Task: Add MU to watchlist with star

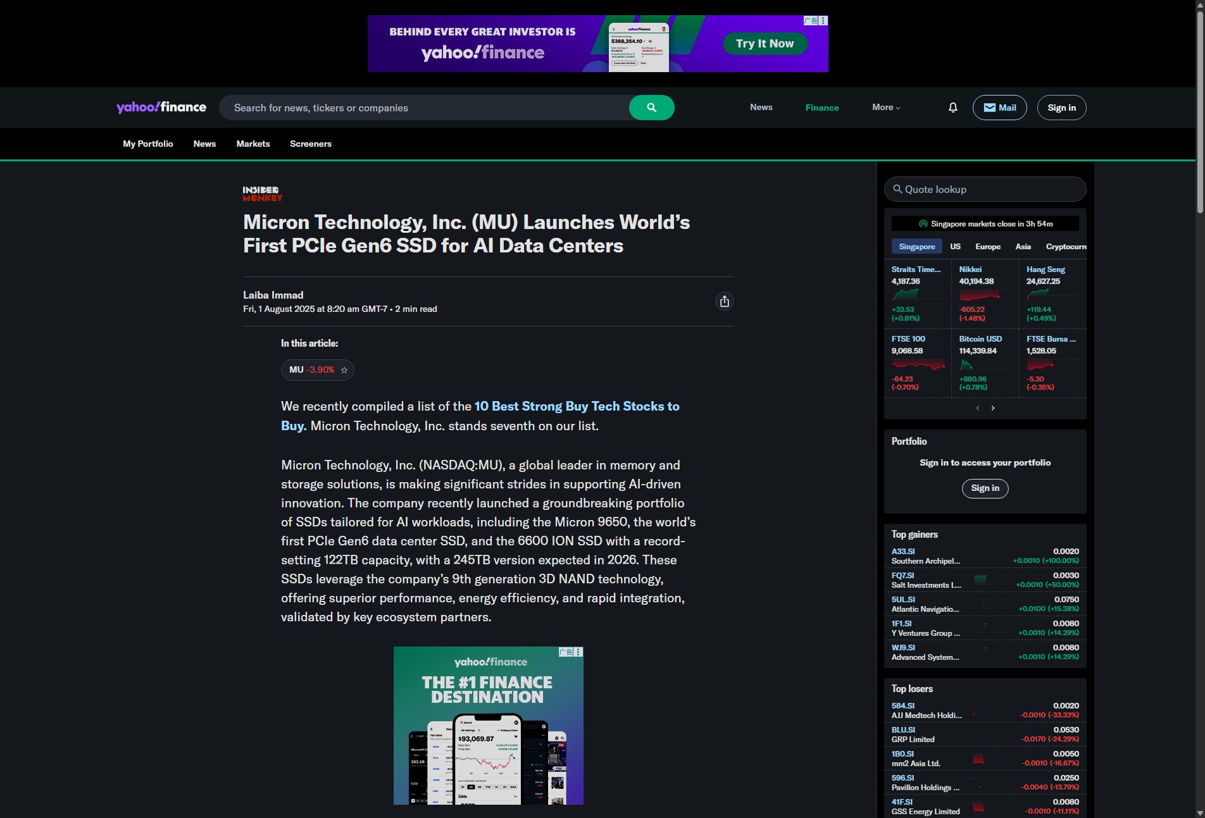Action: pyautogui.click(x=344, y=370)
